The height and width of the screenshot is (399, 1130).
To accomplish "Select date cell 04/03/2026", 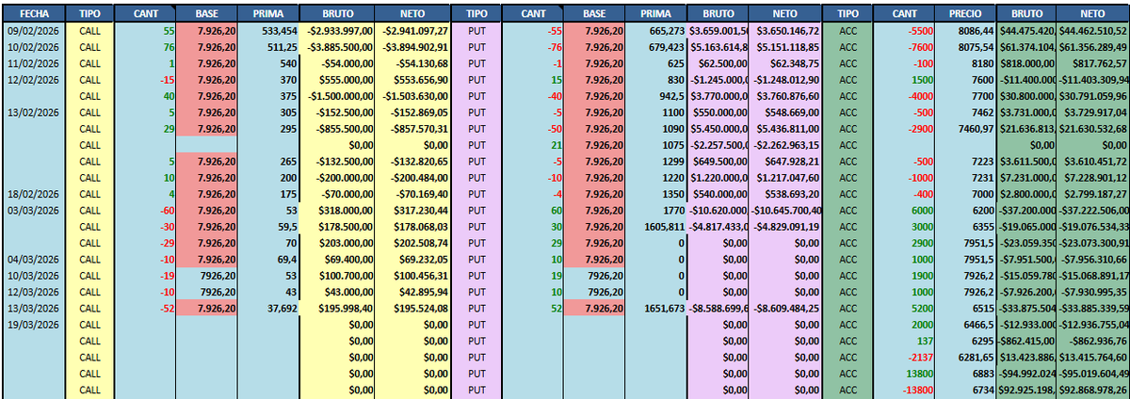I will point(34,259).
